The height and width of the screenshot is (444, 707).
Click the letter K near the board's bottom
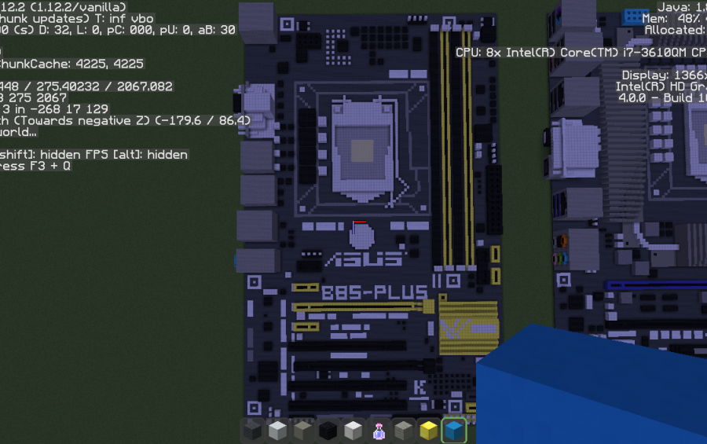419,388
